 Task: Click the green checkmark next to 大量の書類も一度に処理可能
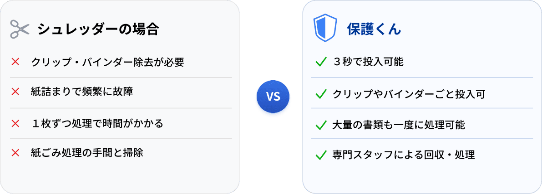[321, 125]
